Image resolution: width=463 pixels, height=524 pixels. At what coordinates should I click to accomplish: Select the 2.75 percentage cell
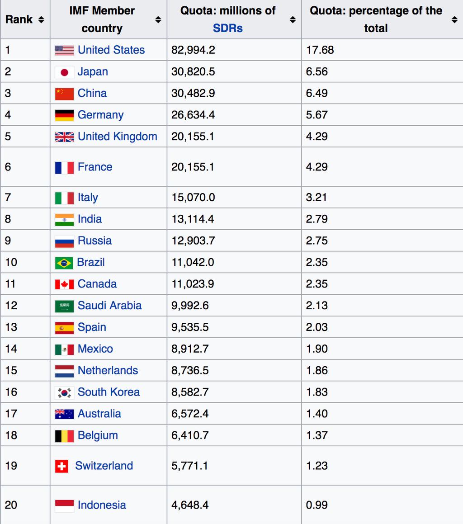tap(382, 241)
